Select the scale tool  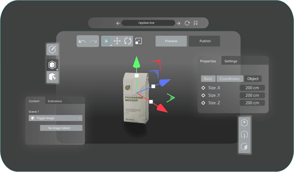click(138, 41)
